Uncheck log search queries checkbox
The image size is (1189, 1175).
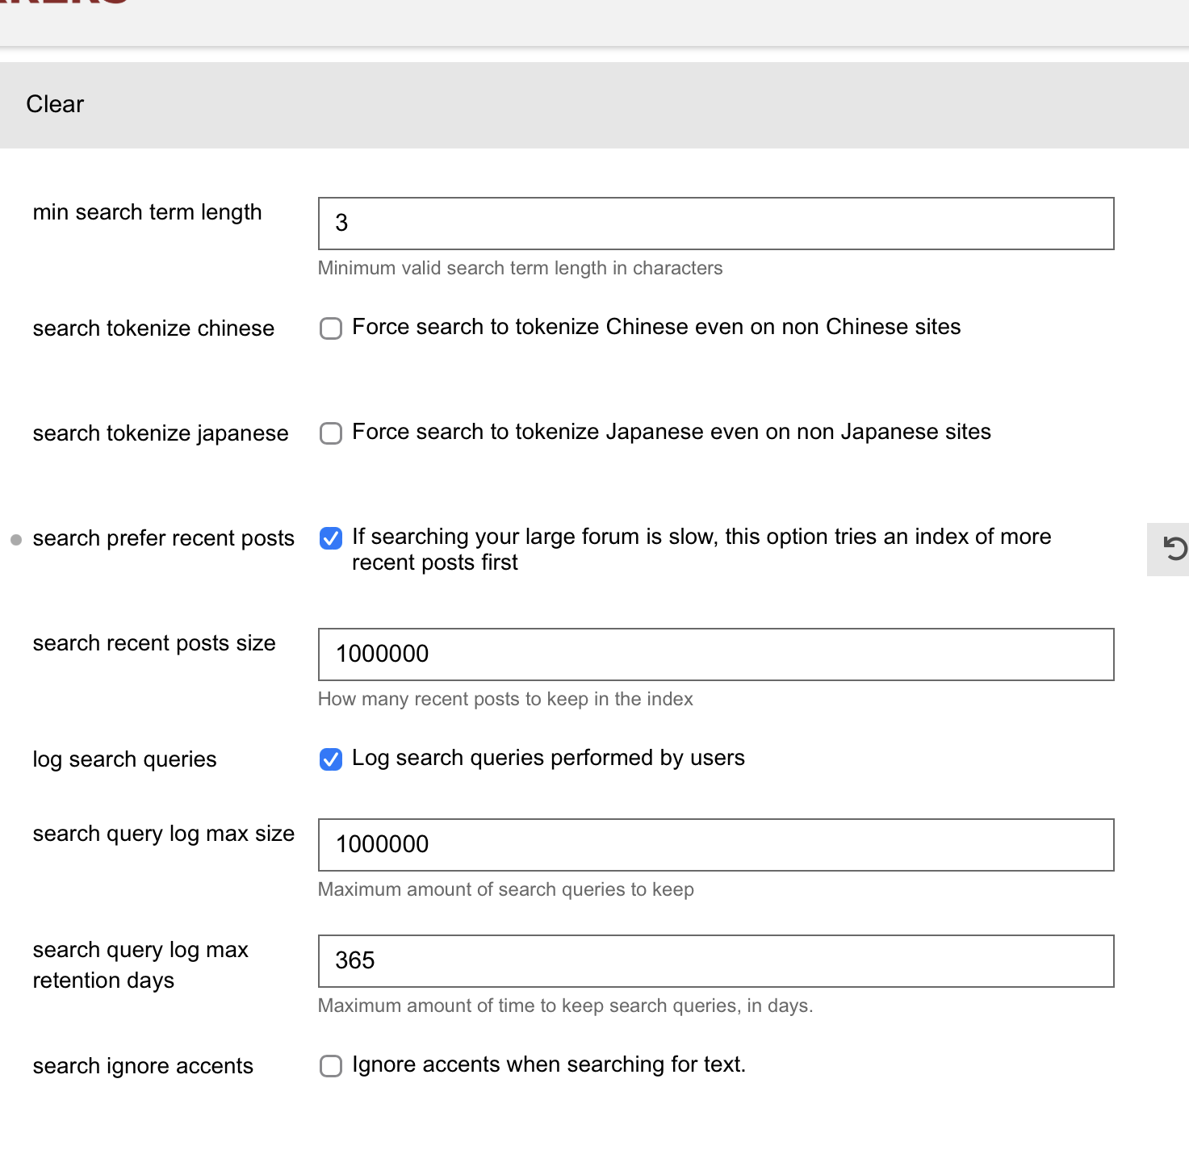click(x=331, y=759)
